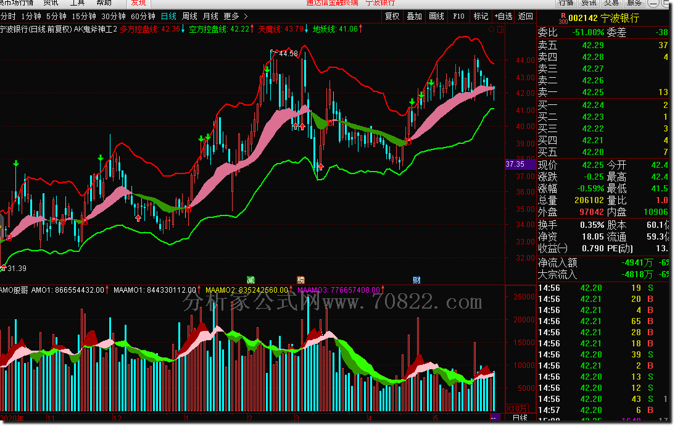This screenshot has height=426, width=675.
Task: Click the orange 榜 marker on the chart axis
Action: (300, 280)
